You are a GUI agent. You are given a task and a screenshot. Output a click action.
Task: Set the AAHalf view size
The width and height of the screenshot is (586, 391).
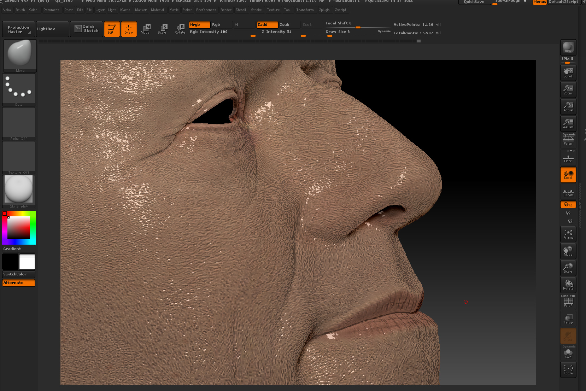click(x=568, y=124)
